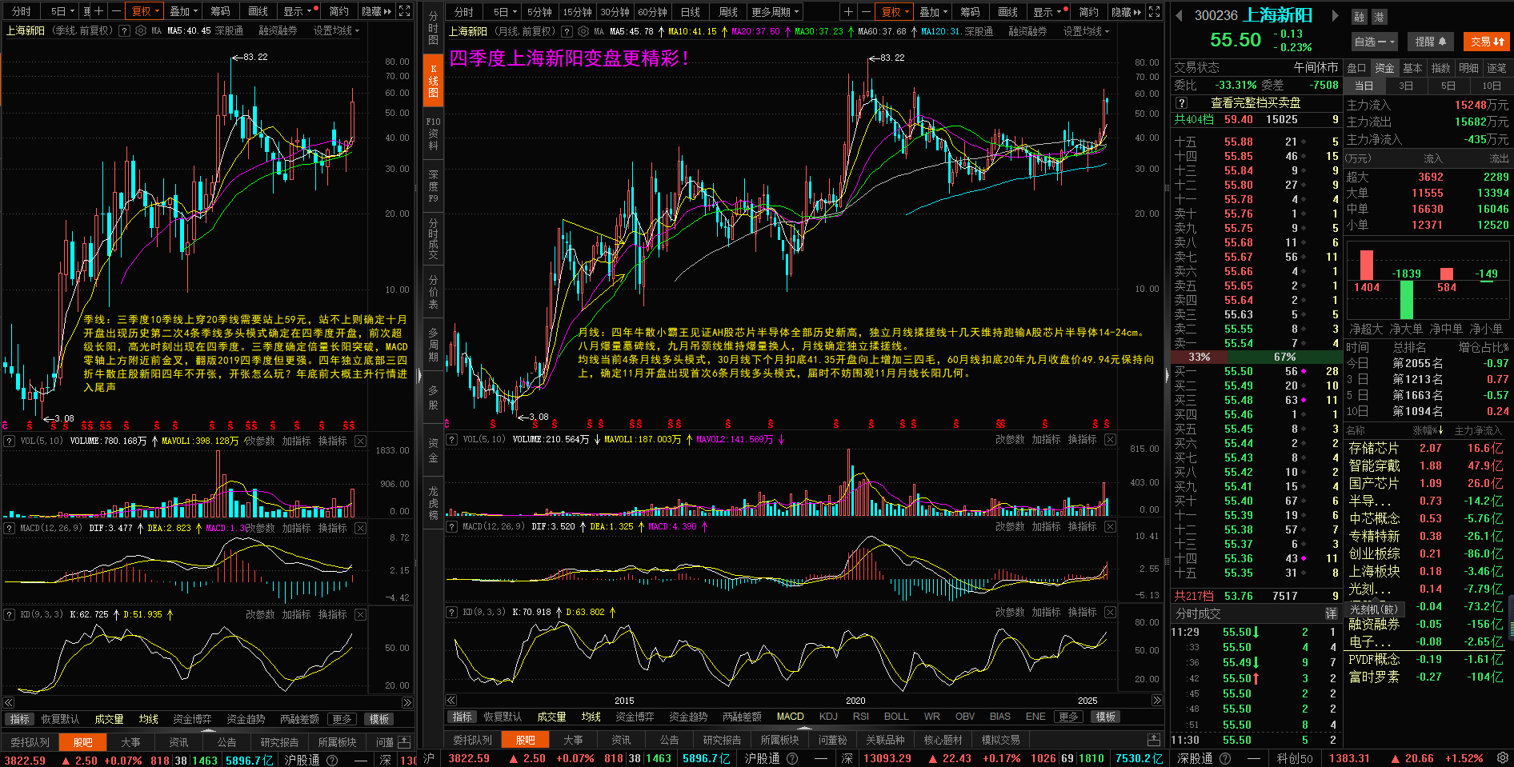The image size is (1514, 767).
Task: Click the left arrow of right chart scrollbar
Action: pyautogui.click(x=451, y=701)
